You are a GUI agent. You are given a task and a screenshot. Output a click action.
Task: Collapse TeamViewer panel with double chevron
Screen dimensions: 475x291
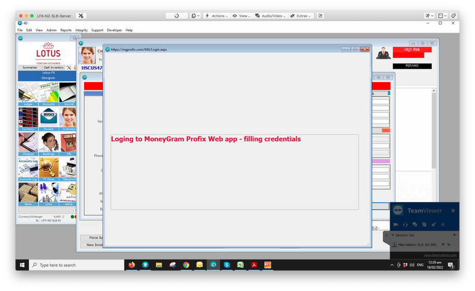443,224
